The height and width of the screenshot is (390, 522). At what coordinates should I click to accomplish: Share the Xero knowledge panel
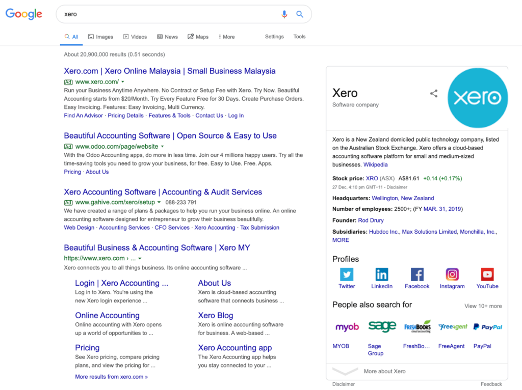coord(433,94)
